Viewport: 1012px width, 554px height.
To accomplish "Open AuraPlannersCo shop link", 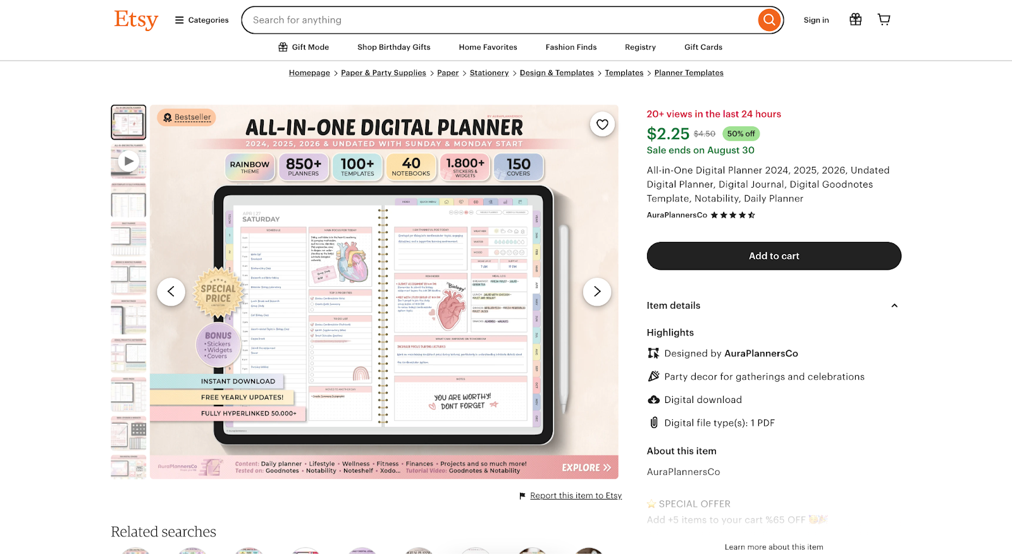I will pyautogui.click(x=677, y=215).
